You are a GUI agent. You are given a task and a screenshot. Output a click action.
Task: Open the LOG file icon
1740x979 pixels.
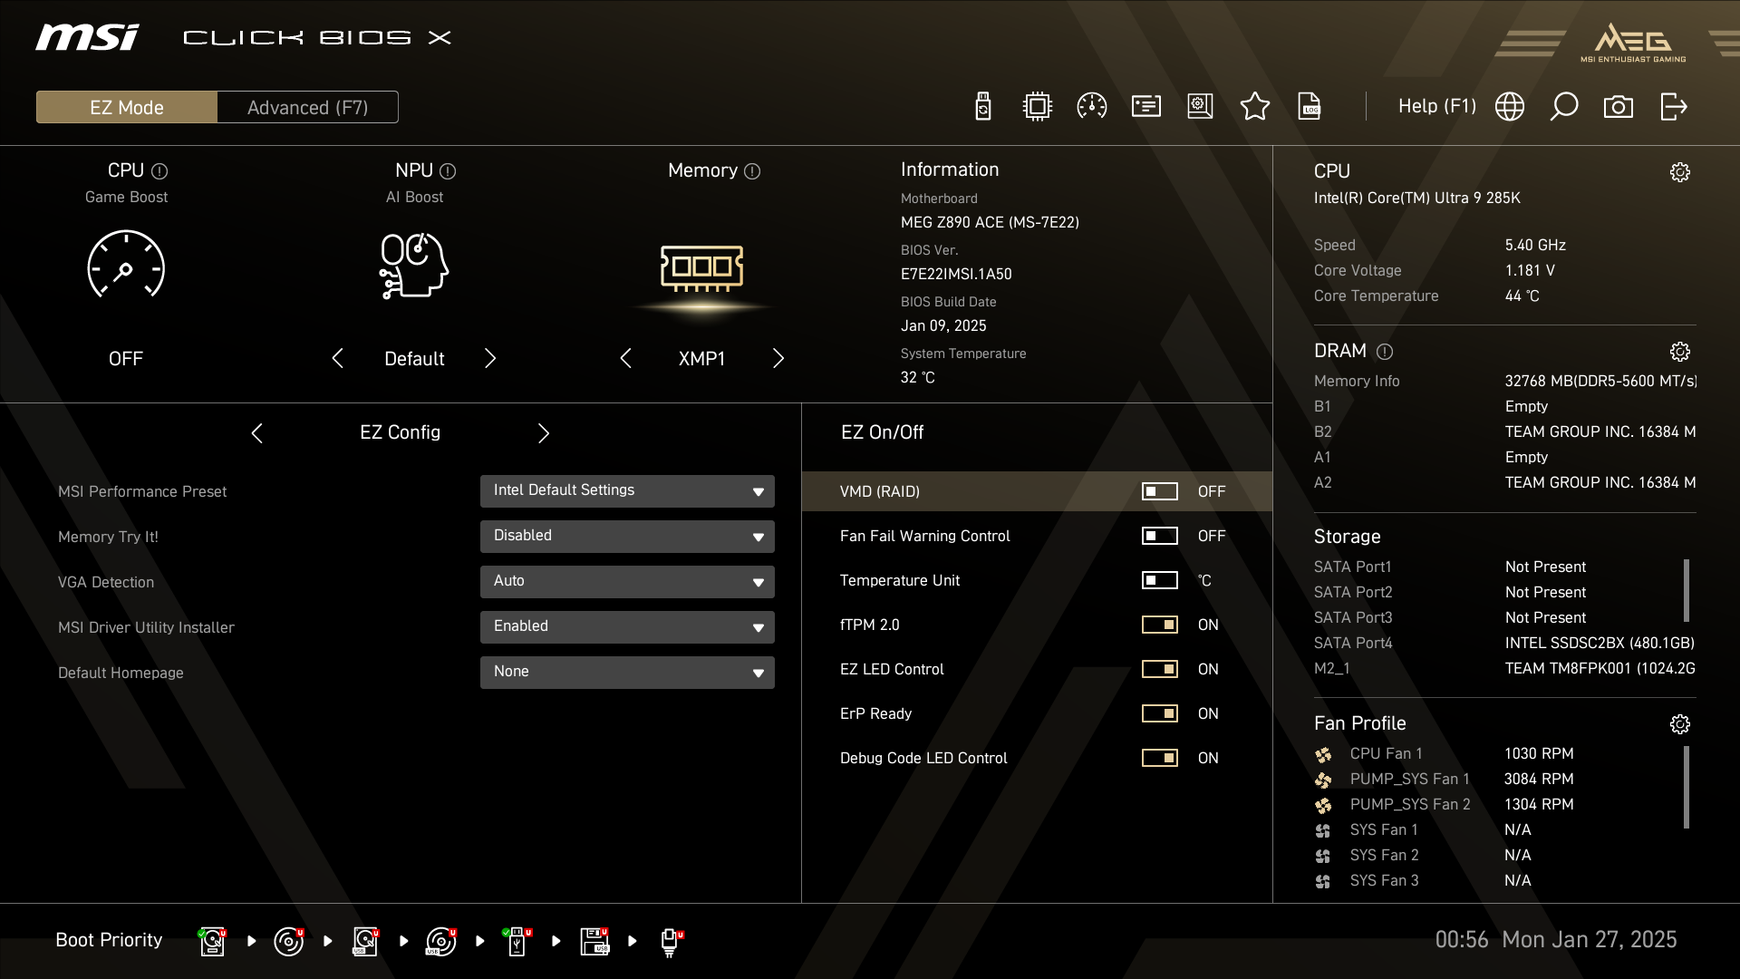pos(1309,107)
